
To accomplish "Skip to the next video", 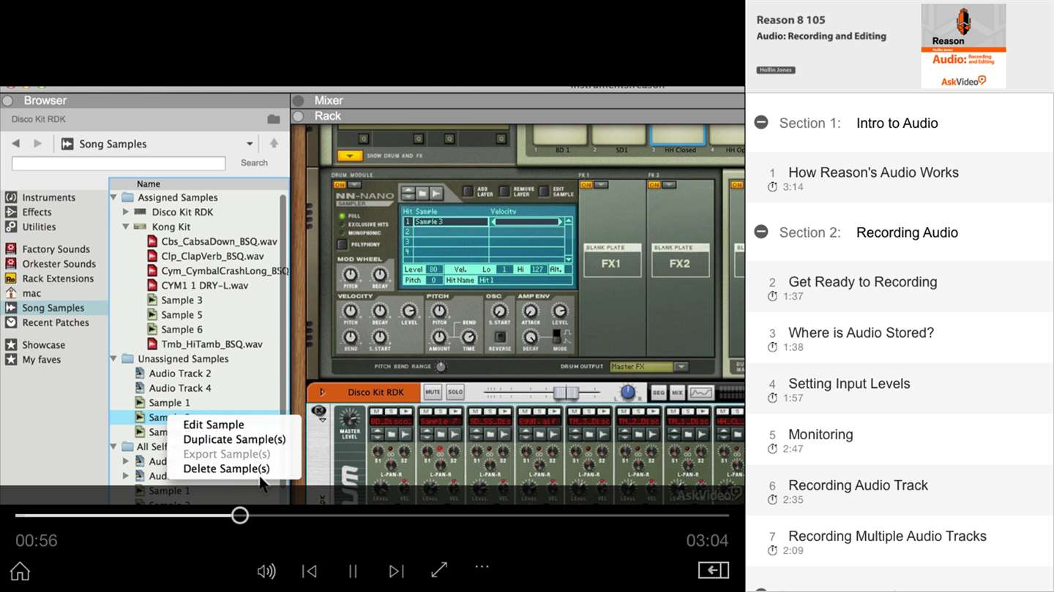I will coord(396,571).
